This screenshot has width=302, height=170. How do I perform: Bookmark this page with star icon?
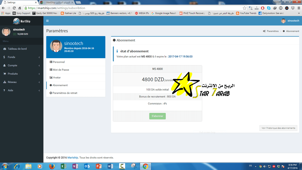point(244,8)
